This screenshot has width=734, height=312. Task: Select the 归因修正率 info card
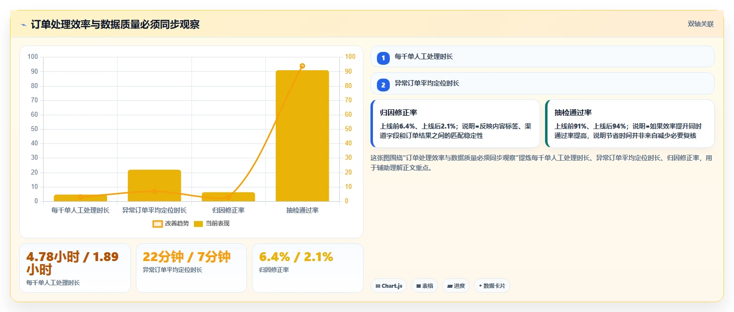tap(455, 124)
